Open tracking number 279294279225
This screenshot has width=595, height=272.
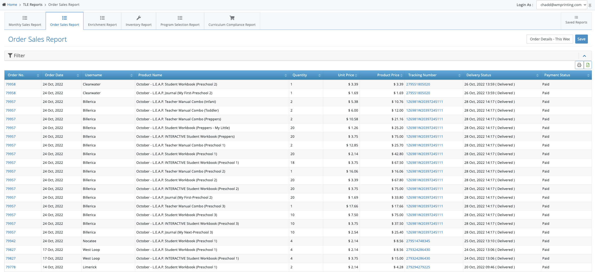tap(418, 267)
